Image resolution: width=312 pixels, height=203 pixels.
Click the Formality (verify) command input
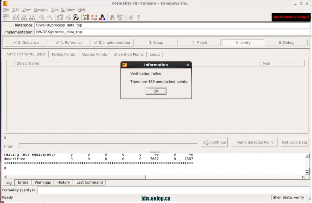pyautogui.click(x=173, y=190)
